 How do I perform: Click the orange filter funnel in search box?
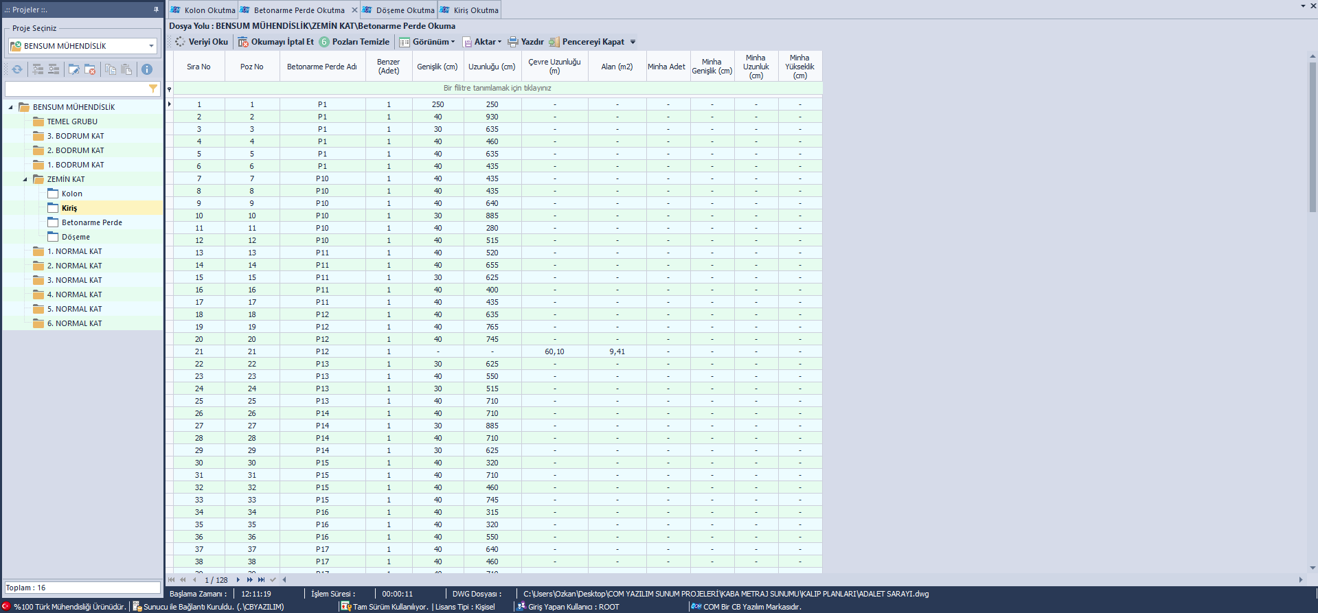[153, 89]
